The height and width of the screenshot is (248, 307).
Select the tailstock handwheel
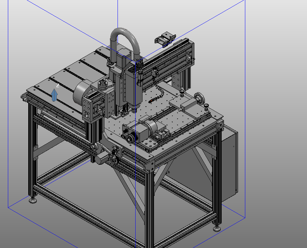pyautogui.click(x=200, y=98)
